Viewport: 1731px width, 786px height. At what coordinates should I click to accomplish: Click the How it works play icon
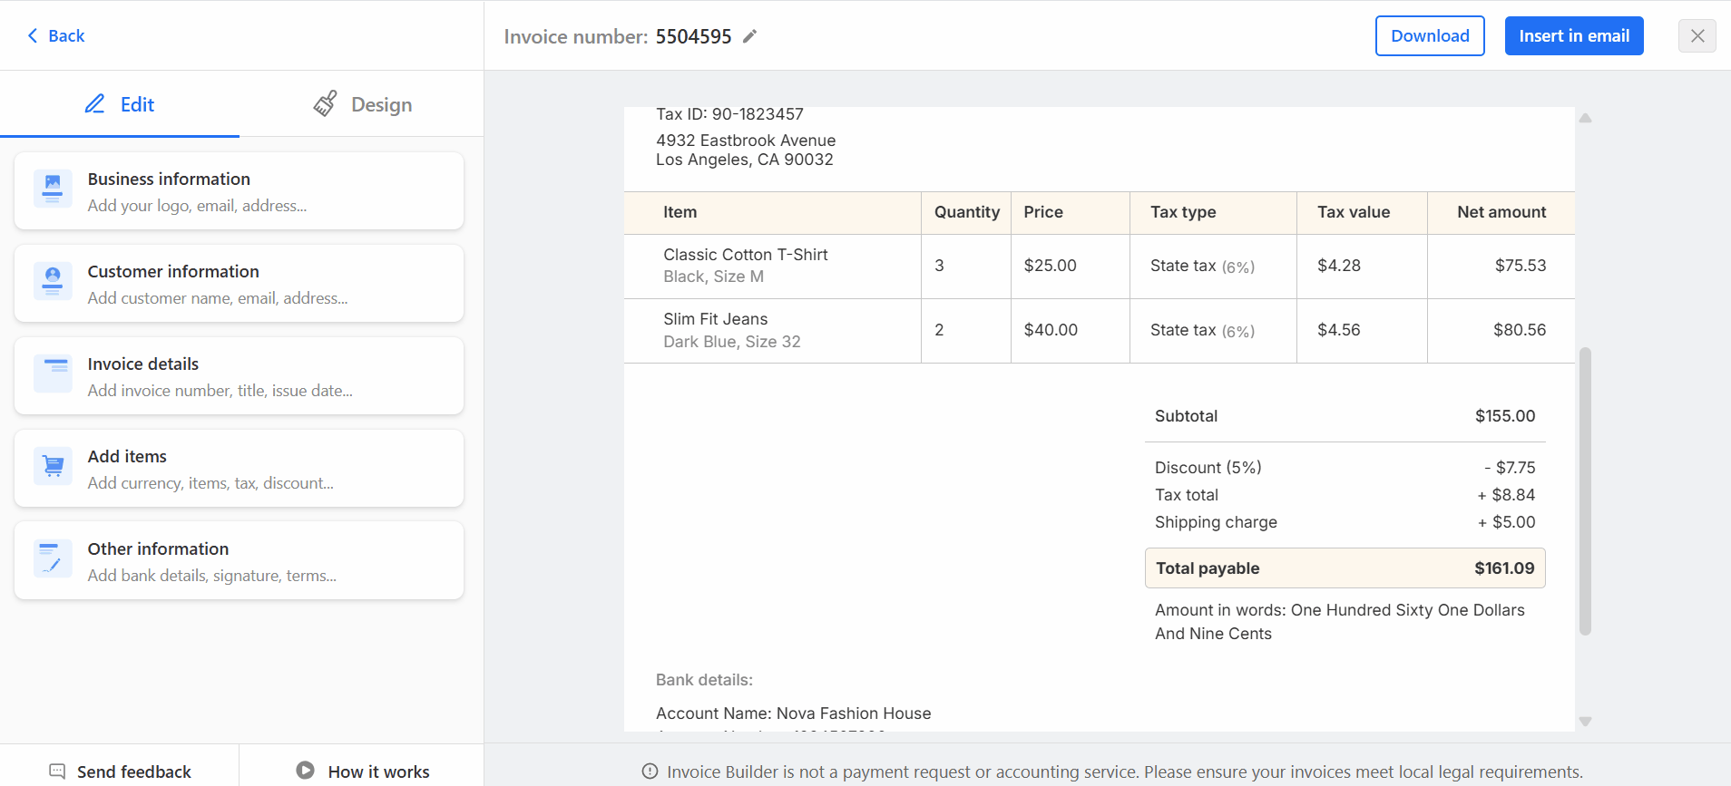(306, 771)
